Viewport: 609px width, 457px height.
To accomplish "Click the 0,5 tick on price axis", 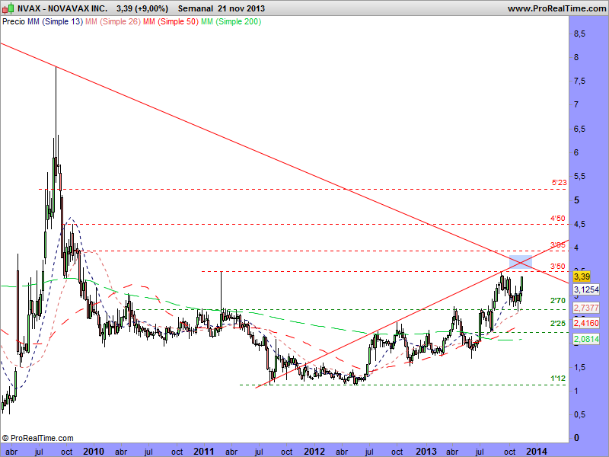I will point(579,414).
